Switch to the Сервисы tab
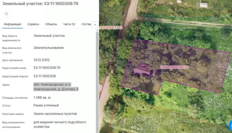 coord(33,24)
